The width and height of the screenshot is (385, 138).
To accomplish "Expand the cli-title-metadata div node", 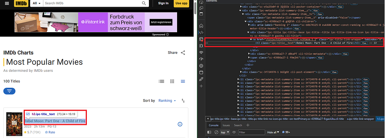I will 249,54.
